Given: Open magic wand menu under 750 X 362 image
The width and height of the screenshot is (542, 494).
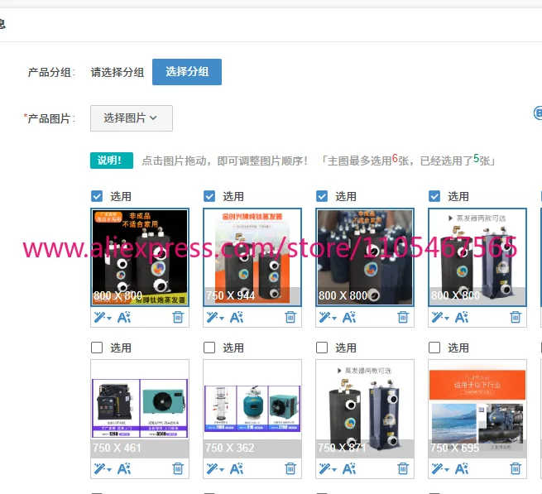Looking at the screenshot, I should pos(215,469).
